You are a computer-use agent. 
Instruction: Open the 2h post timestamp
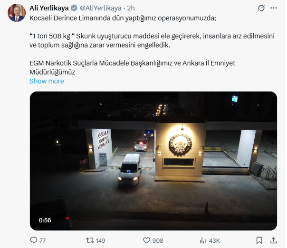[131, 8]
